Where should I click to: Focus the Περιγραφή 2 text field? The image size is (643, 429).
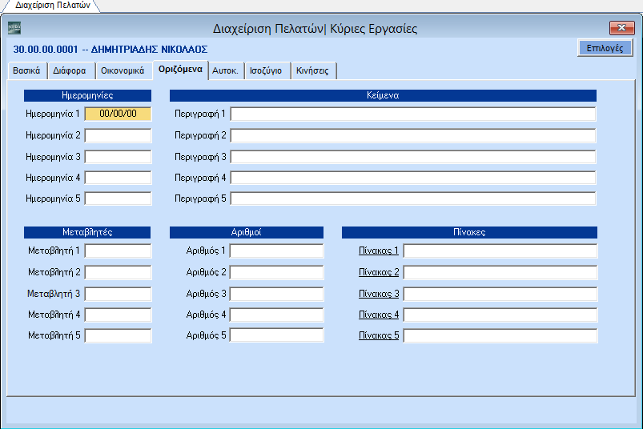(x=413, y=135)
